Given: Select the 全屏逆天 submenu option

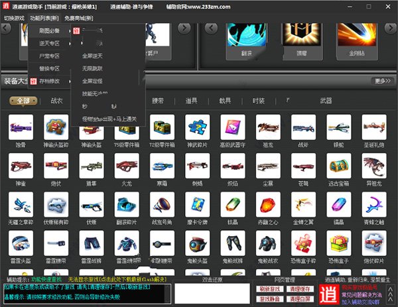Looking at the screenshot, I should tap(92, 56).
